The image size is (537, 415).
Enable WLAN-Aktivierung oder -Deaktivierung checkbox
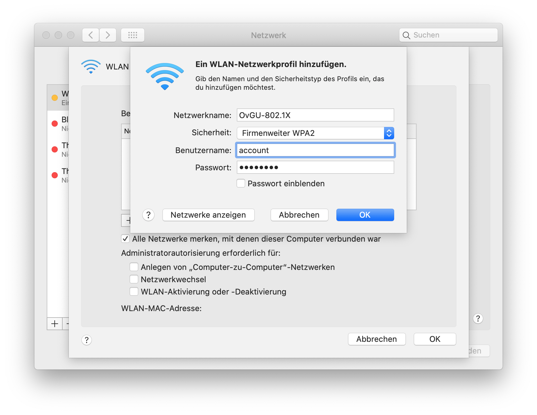pos(134,291)
